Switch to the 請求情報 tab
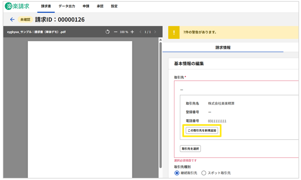301x180 pixels. [223, 47]
